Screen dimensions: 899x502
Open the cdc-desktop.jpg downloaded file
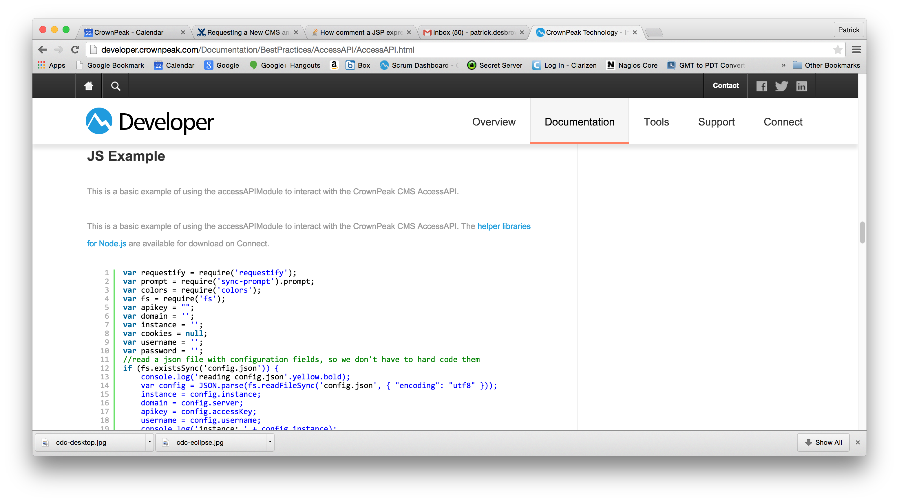[90, 442]
